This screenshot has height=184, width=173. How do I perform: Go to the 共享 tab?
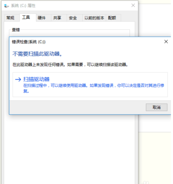coord(57,18)
